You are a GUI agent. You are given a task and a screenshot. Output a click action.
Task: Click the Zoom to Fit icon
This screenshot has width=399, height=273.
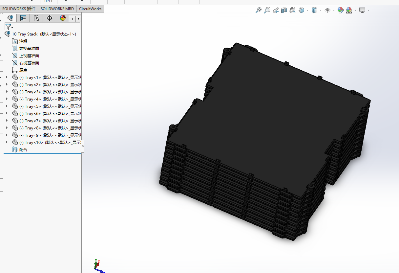coord(259,10)
